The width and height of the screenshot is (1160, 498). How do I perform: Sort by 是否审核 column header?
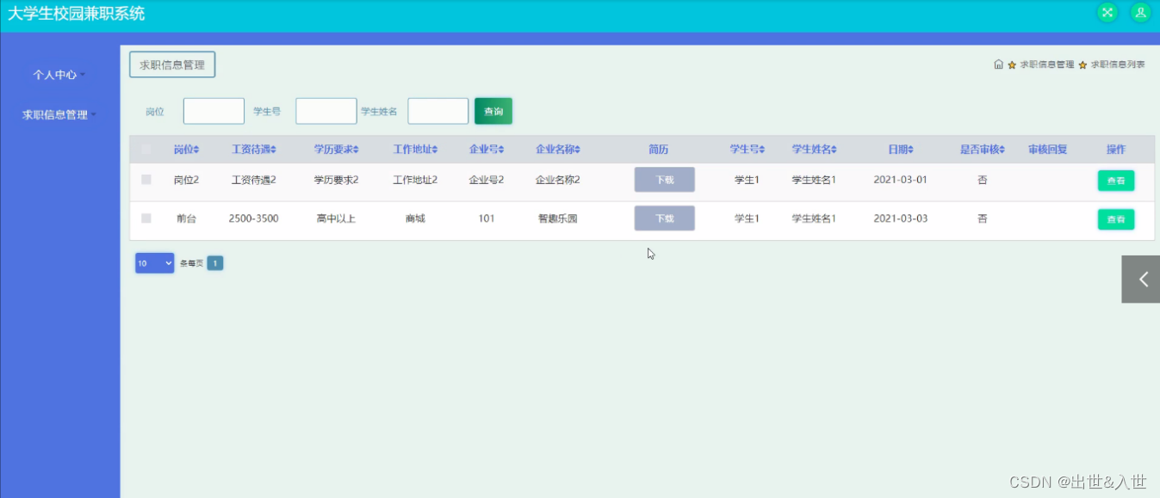click(x=982, y=150)
